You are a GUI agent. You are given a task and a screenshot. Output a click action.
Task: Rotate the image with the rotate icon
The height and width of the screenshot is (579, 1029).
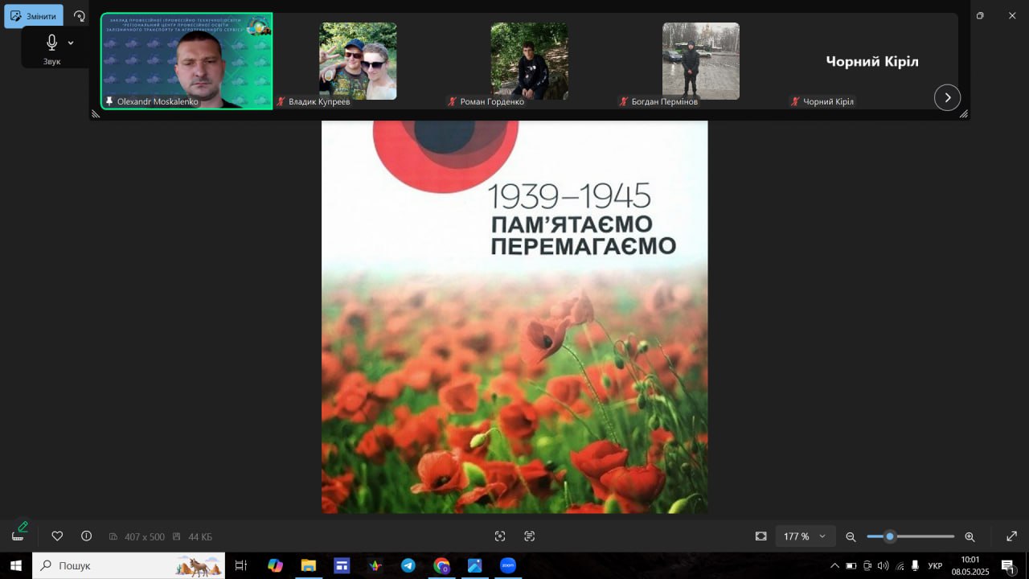(79, 16)
